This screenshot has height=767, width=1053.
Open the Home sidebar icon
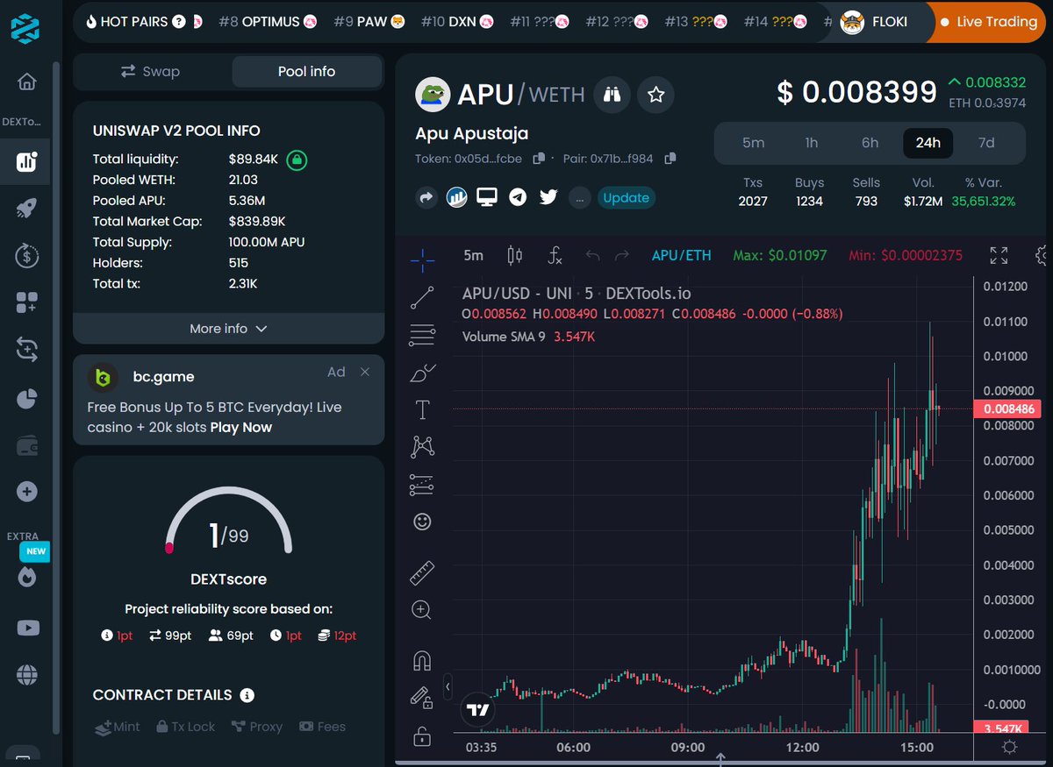27,82
